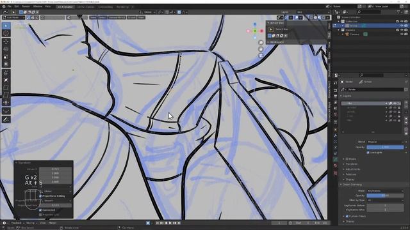Viewport: 410px width, 230px height.
Task: Open the timeline Keying popover
Action: click(31, 223)
